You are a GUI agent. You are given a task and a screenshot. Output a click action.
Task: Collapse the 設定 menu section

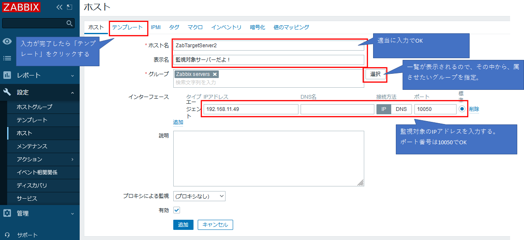point(40,92)
